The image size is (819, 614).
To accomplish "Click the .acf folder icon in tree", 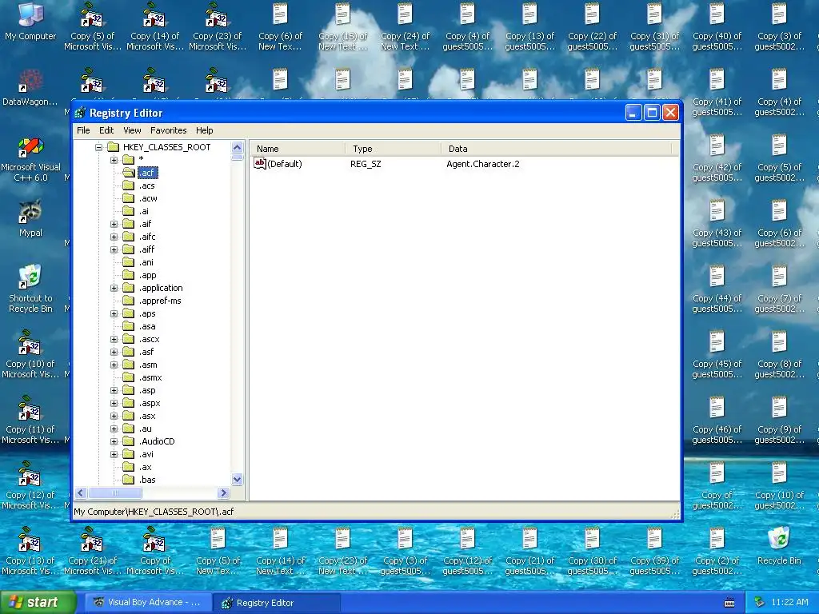I will click(x=129, y=173).
